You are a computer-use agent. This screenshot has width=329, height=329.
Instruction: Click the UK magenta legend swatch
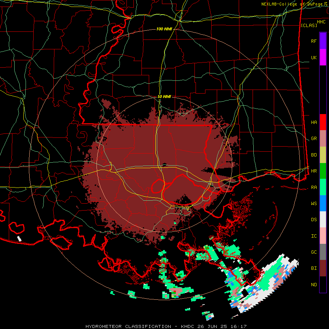(323, 57)
